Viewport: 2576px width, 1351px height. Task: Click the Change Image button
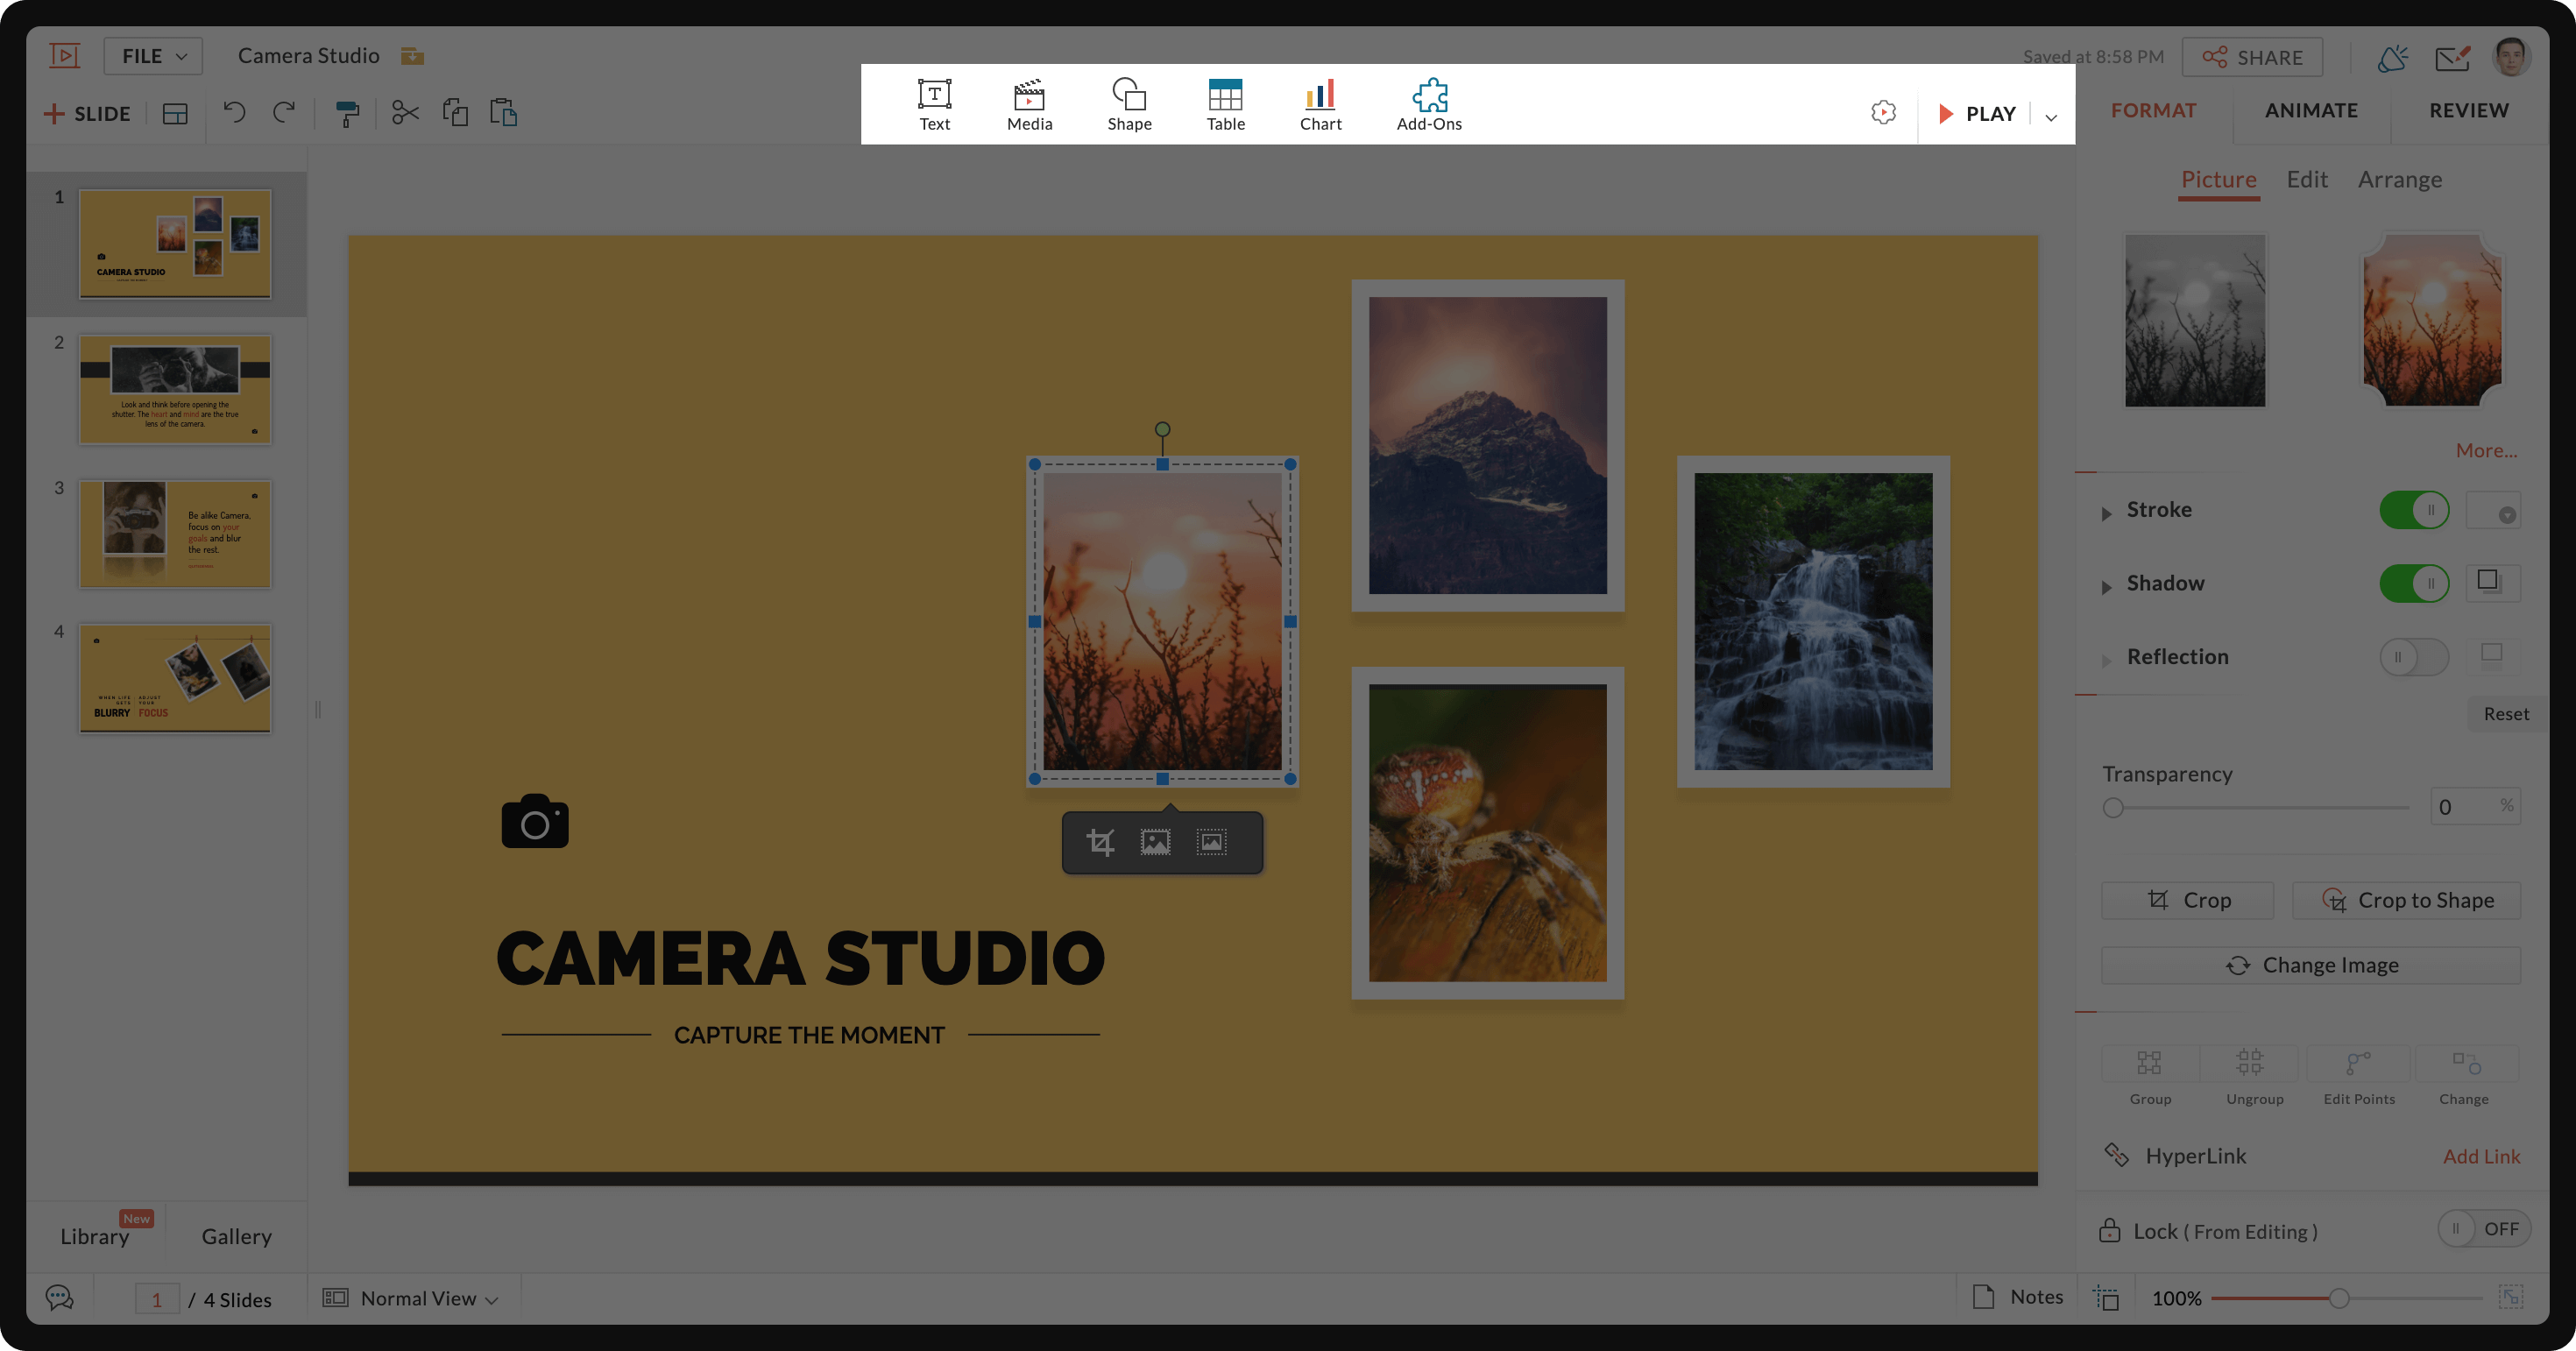2310,965
